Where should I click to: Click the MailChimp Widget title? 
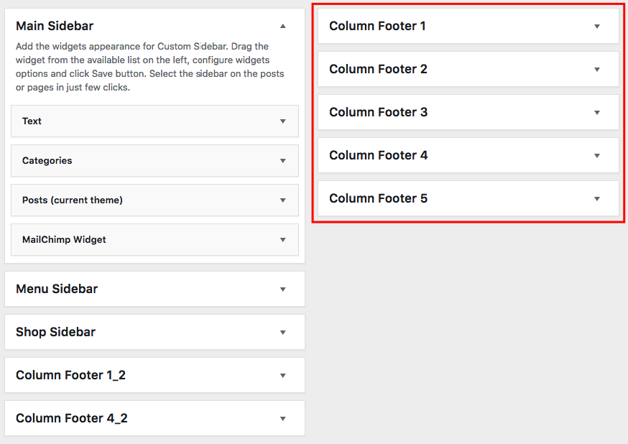[x=64, y=239]
